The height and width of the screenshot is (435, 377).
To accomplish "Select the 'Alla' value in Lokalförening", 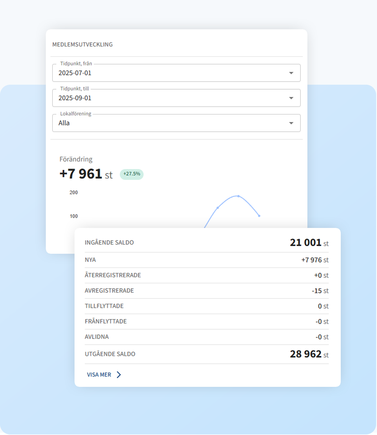I will (64, 123).
